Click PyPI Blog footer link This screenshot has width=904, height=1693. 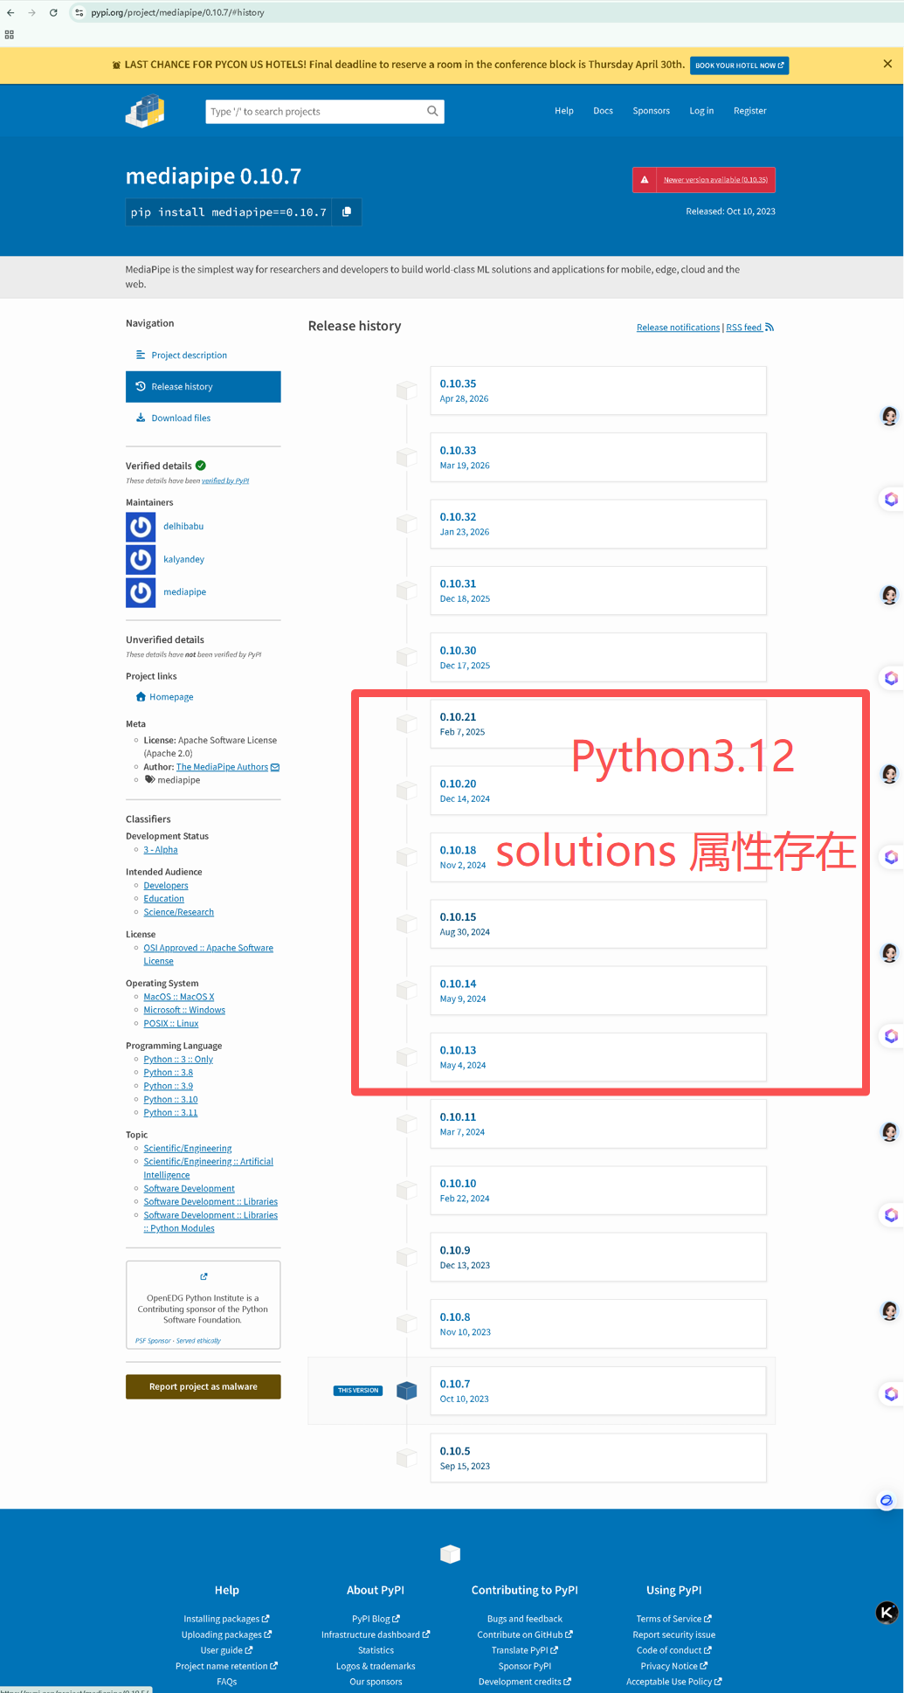tap(376, 1619)
